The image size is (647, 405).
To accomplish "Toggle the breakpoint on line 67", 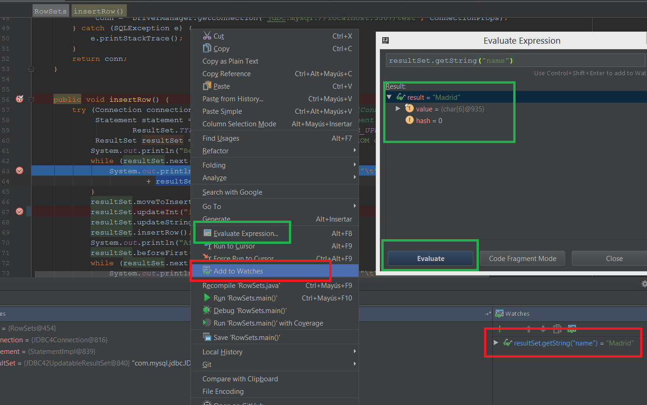I will point(20,211).
